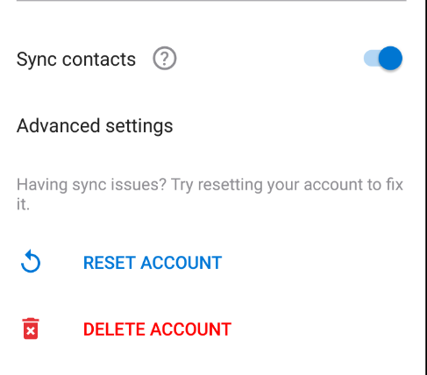The height and width of the screenshot is (375, 427).
Task: Open Advanced settings
Action: pos(95,126)
